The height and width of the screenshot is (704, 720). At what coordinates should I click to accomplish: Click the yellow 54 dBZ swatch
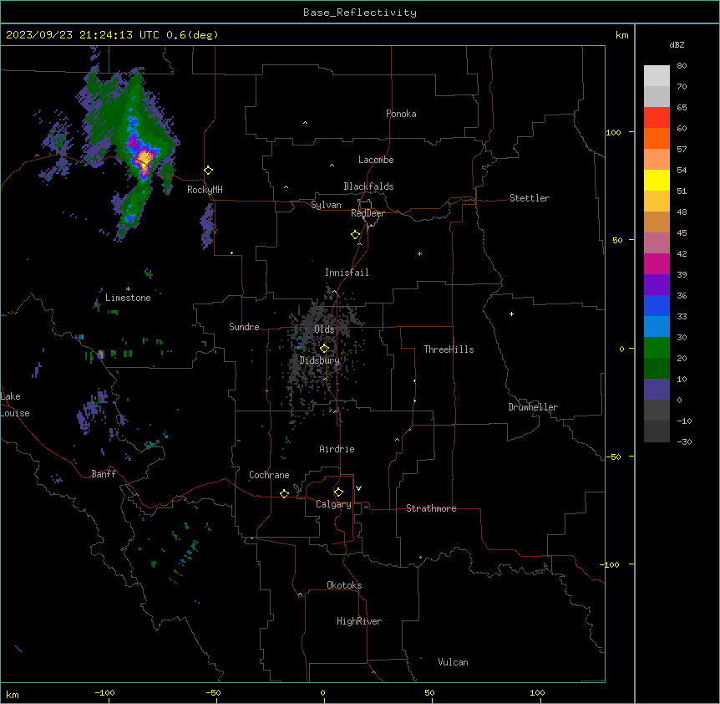click(657, 180)
